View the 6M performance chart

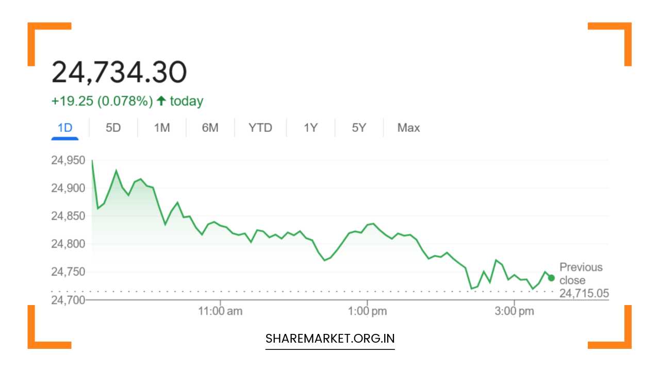click(x=210, y=127)
